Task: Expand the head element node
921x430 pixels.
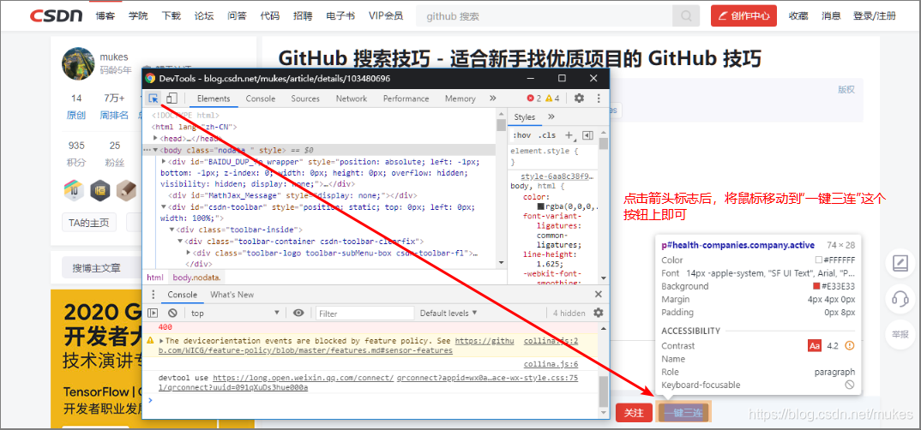Action: 155,138
